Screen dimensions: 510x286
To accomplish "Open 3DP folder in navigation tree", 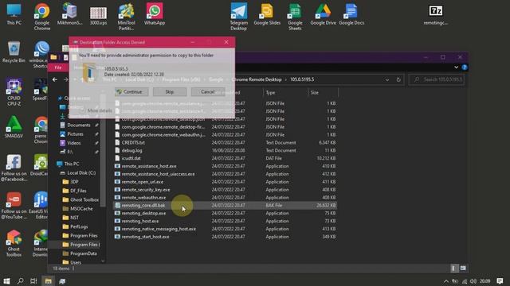I will pos(74,182).
